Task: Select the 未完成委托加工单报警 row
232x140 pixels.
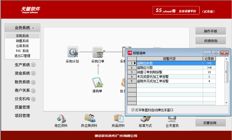Action: click(x=171, y=77)
